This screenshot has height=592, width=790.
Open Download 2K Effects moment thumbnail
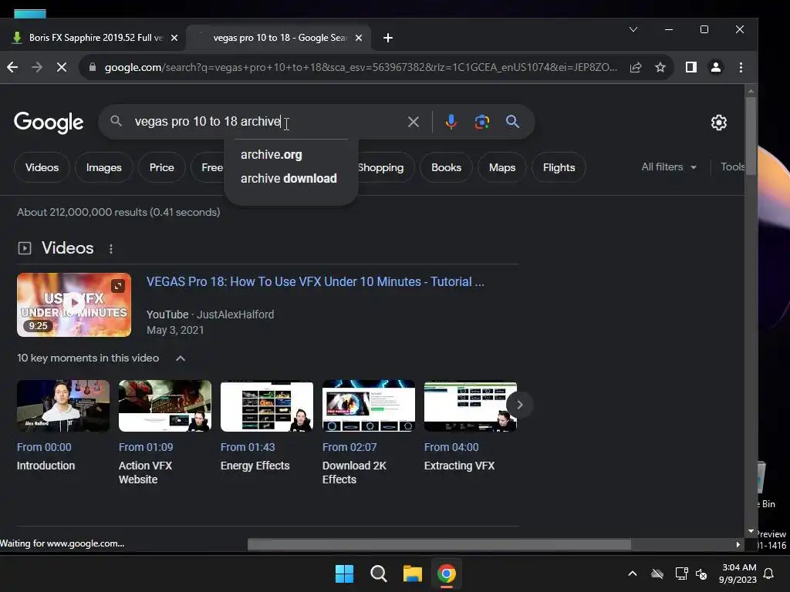[x=368, y=405]
